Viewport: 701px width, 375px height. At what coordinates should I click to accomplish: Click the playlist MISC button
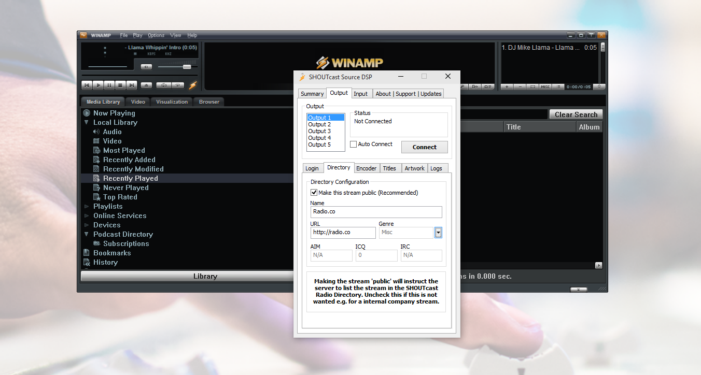pyautogui.click(x=545, y=86)
